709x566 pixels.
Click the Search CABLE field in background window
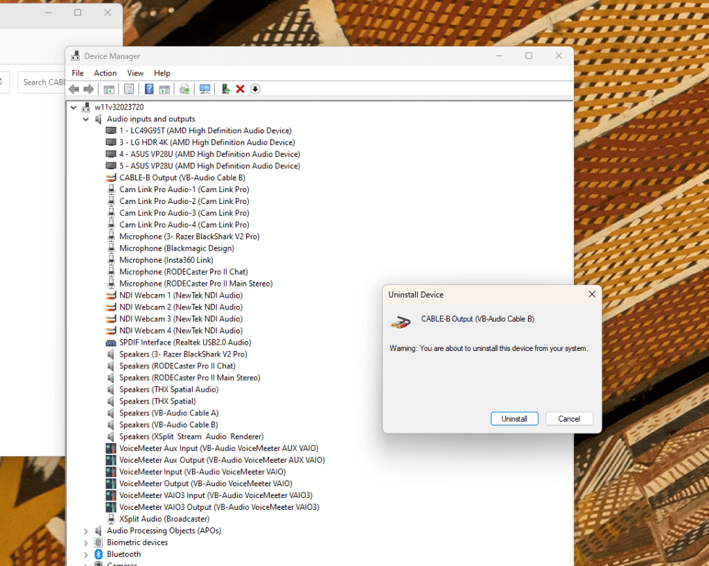tap(42, 83)
